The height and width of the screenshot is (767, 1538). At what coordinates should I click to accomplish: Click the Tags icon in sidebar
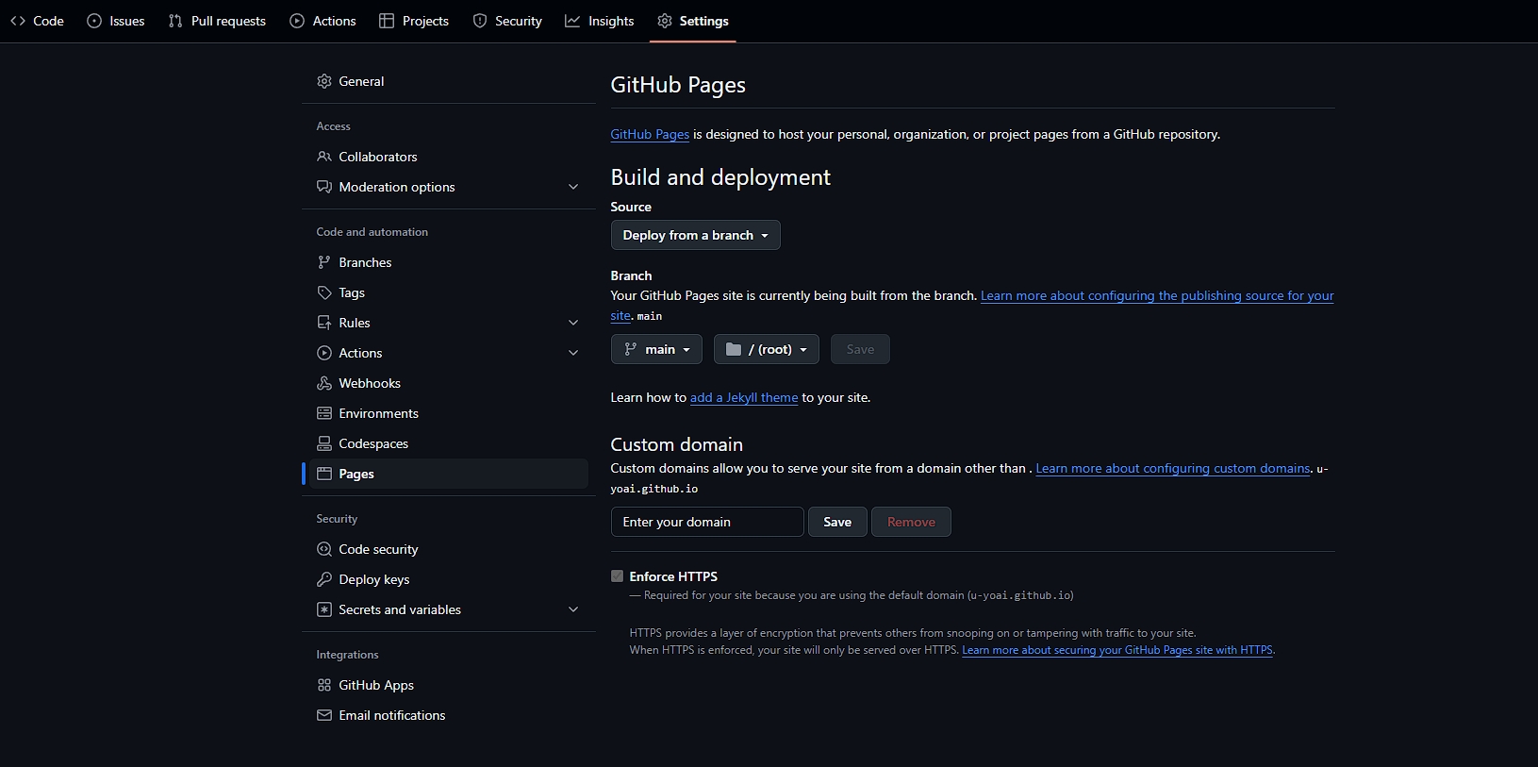pos(324,292)
